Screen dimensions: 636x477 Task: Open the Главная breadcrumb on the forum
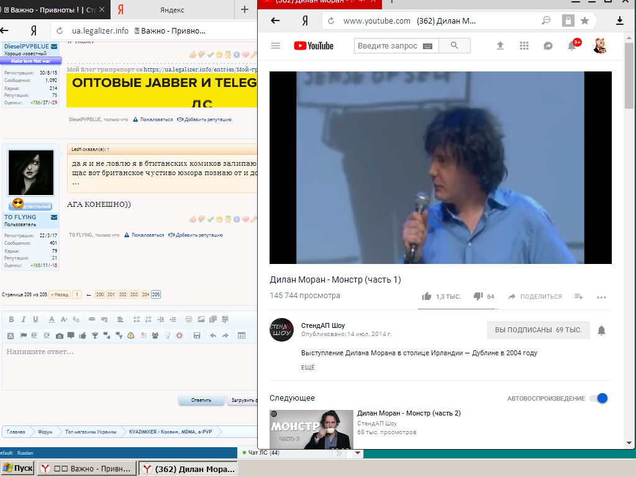(16, 432)
